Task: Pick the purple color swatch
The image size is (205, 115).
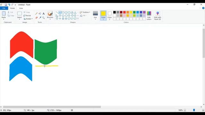Action: point(144,12)
